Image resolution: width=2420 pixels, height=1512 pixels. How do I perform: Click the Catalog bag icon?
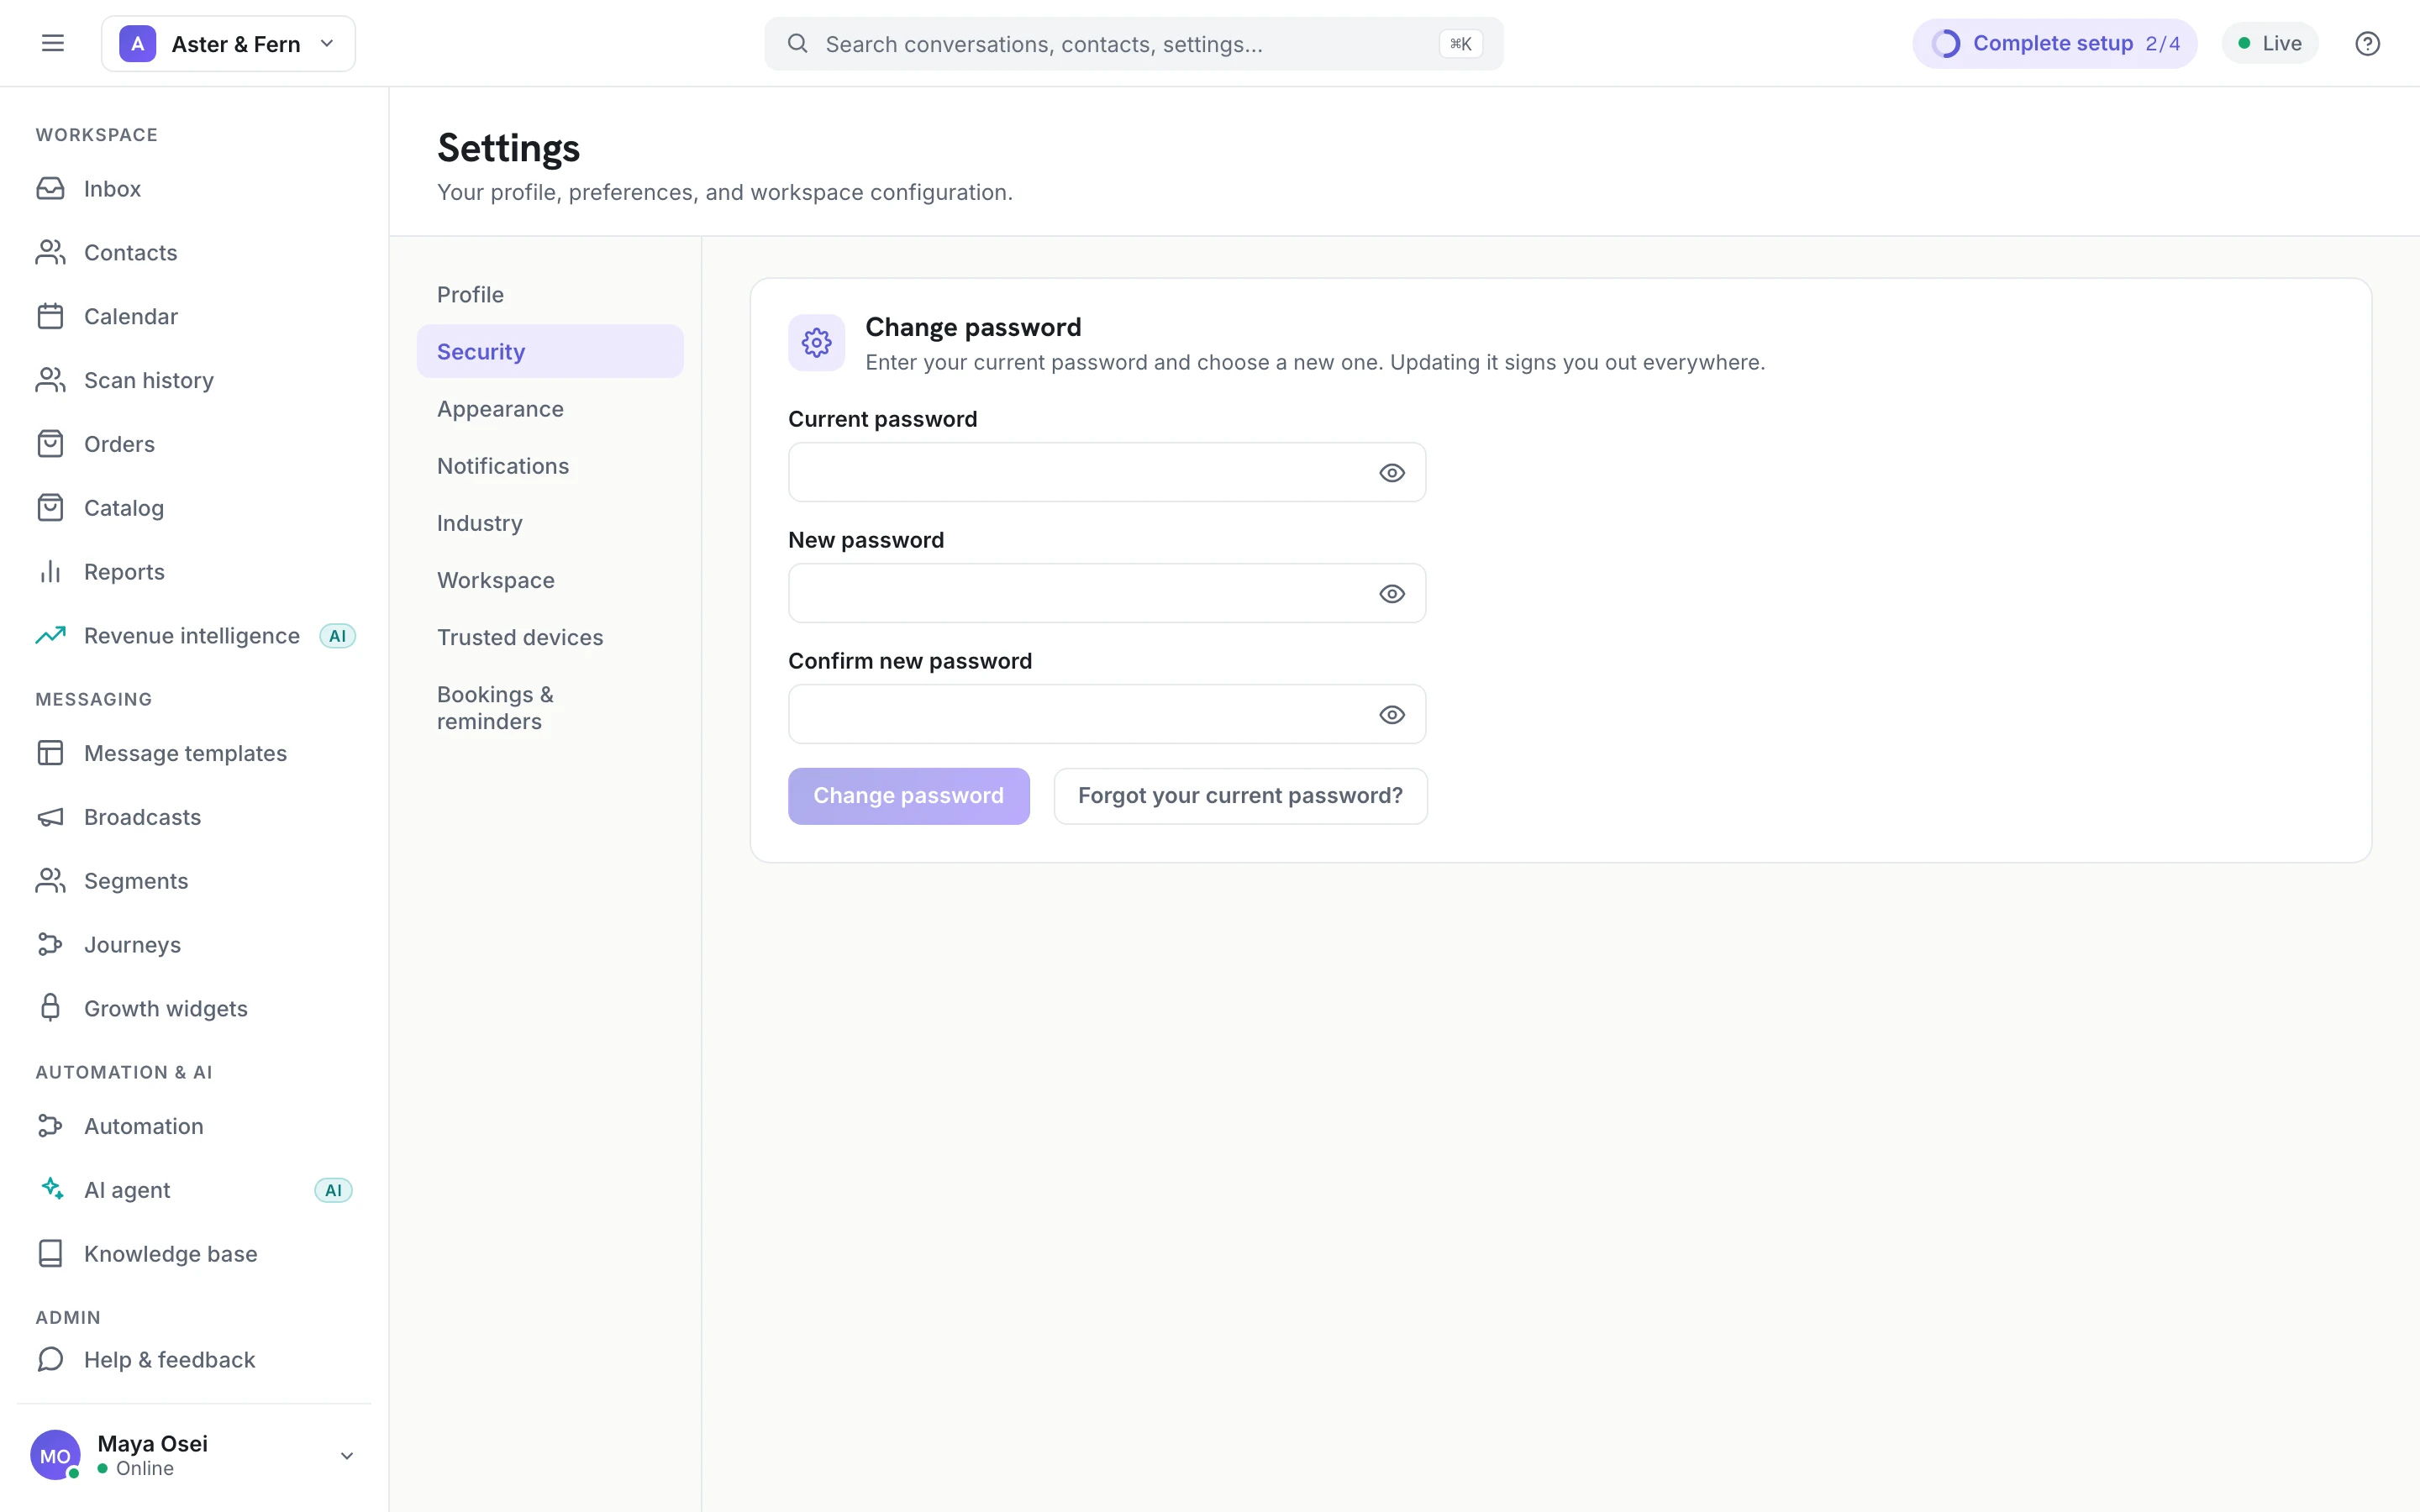tap(50, 508)
